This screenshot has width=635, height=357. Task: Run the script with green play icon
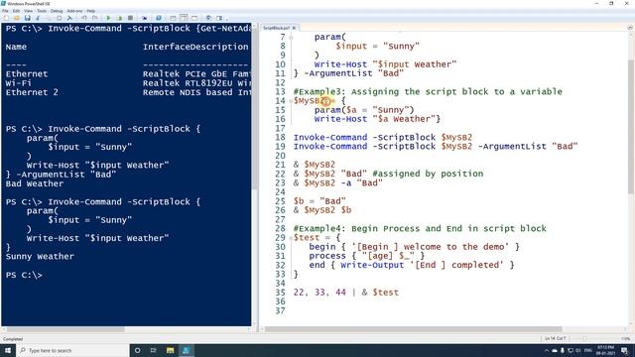[108, 18]
